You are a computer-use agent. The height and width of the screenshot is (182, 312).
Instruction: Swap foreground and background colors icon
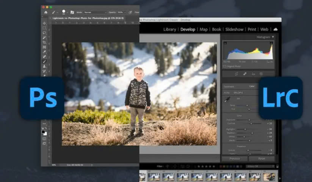tap(46, 128)
